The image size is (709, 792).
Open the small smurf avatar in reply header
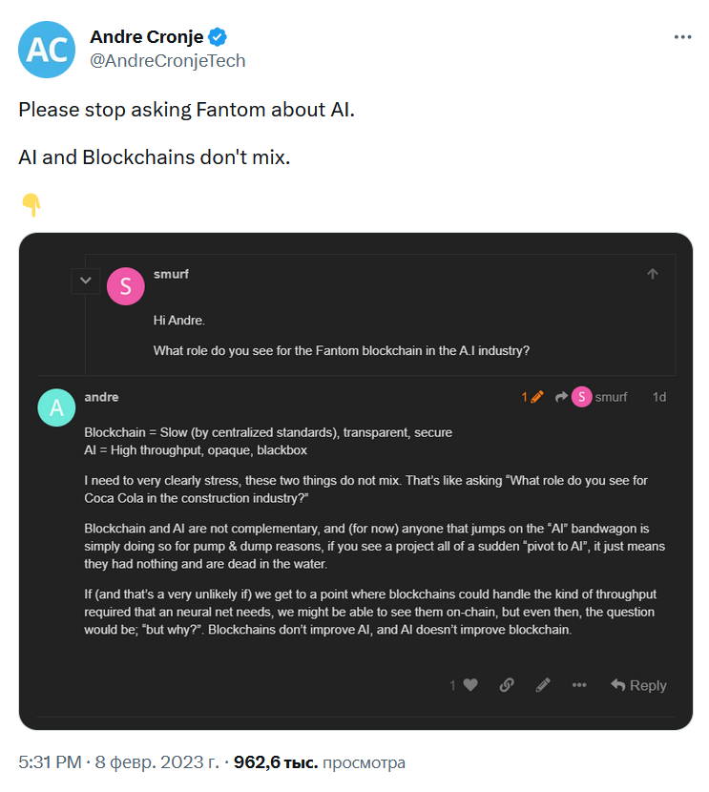[581, 397]
